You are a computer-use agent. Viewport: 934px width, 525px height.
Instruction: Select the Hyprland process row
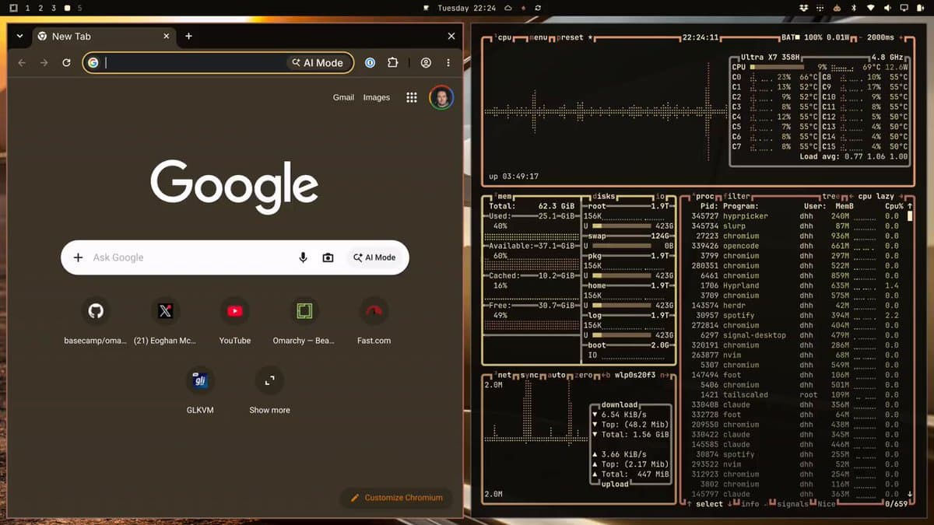[x=794, y=285]
